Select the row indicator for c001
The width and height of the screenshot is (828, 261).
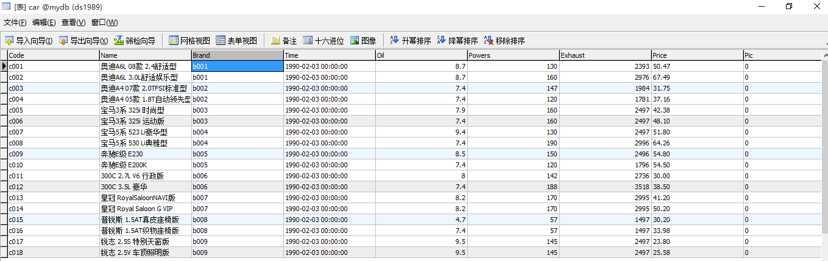[4, 66]
